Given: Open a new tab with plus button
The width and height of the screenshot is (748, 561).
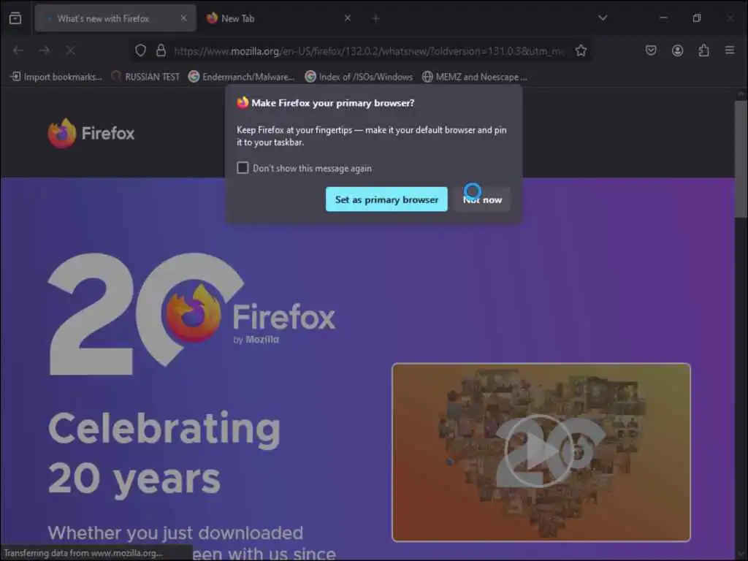Looking at the screenshot, I should click(x=376, y=18).
